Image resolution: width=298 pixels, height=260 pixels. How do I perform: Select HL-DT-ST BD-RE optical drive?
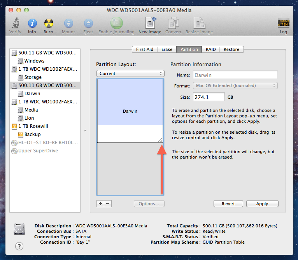coord(45,143)
